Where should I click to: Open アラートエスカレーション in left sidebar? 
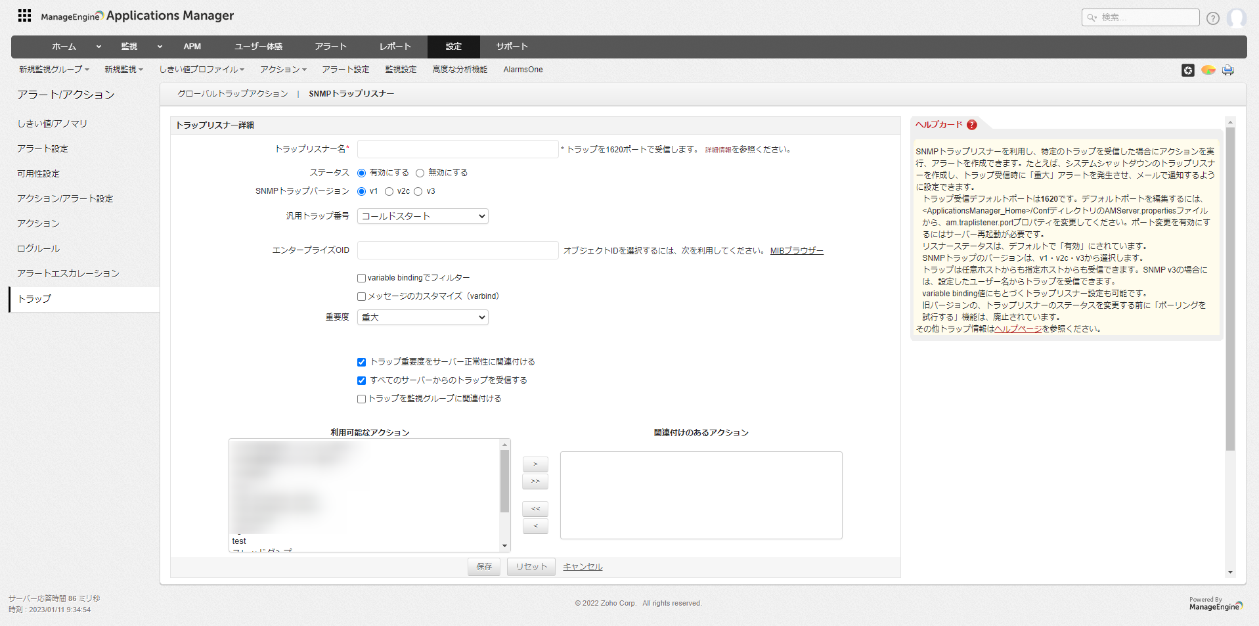[68, 273]
